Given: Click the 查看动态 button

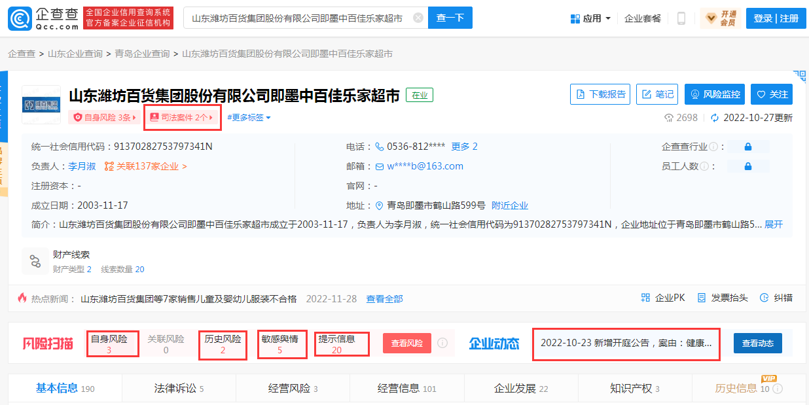Looking at the screenshot, I should tap(757, 343).
